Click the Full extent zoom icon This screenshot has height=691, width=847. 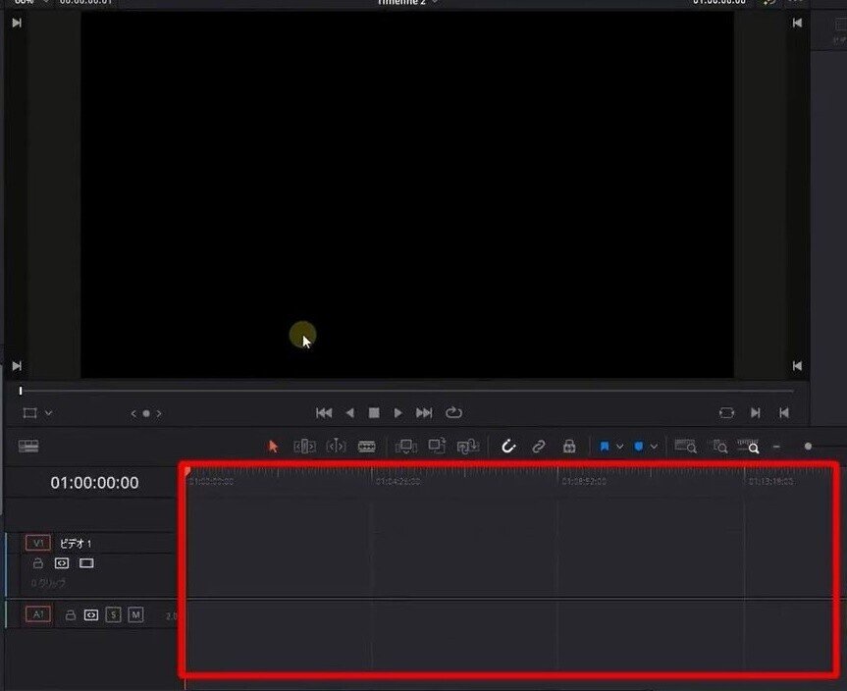685,447
